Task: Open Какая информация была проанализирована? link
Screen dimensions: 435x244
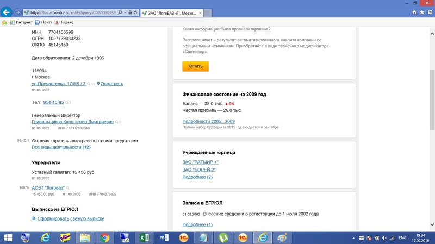Action: tap(226, 29)
